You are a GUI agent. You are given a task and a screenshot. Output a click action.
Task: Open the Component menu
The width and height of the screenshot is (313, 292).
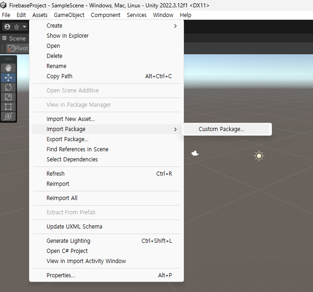click(106, 15)
